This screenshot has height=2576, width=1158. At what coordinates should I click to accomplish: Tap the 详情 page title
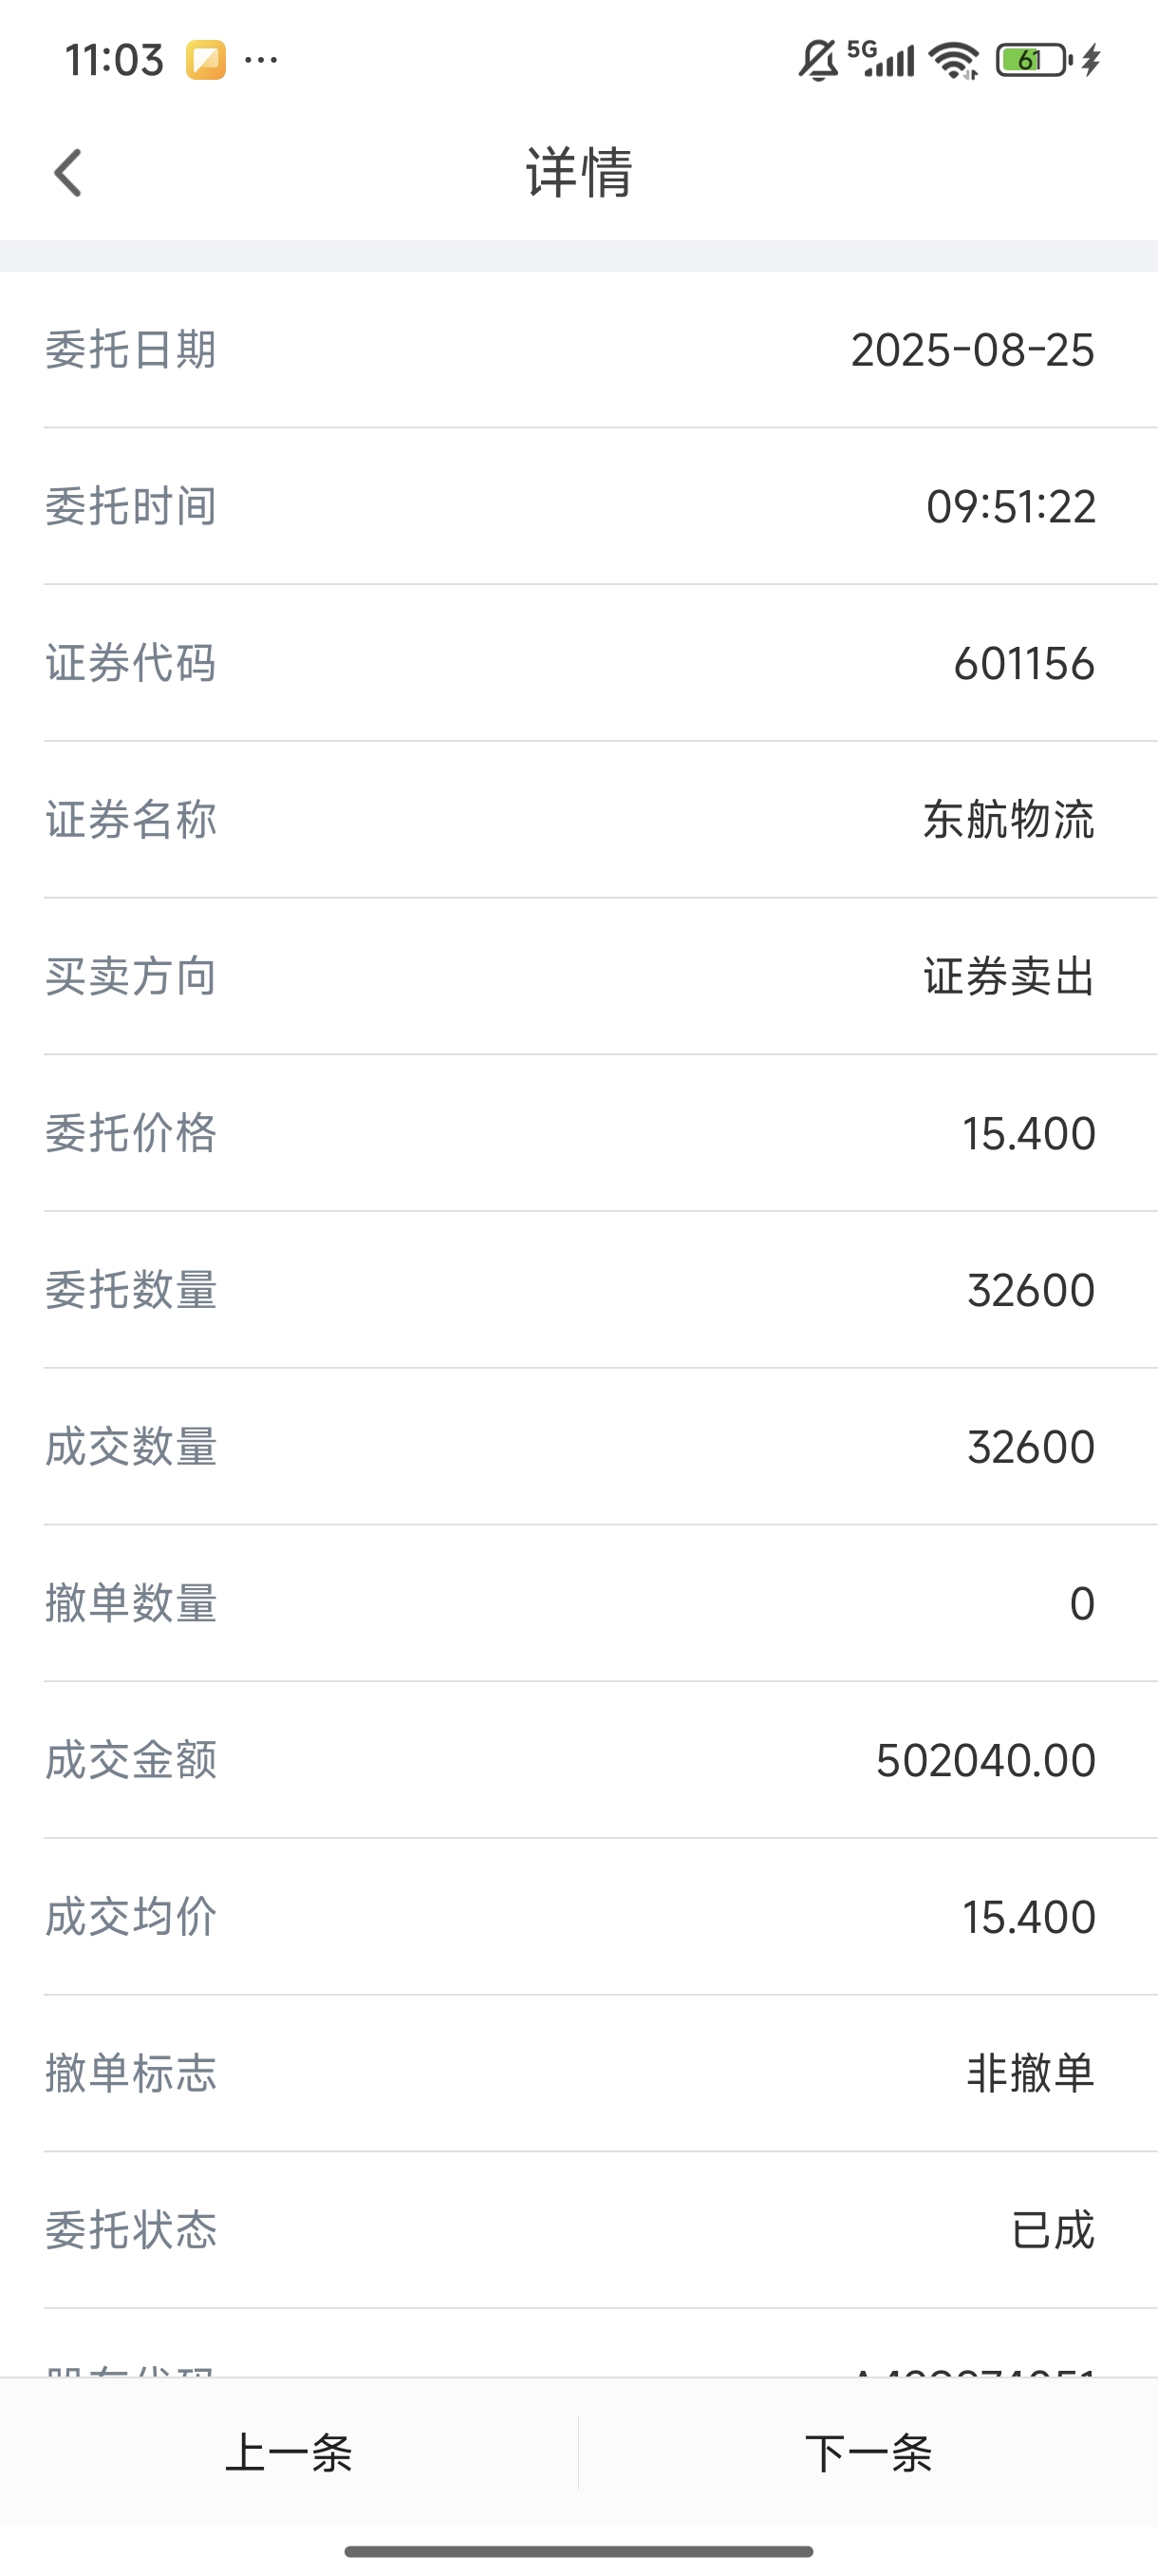(580, 172)
